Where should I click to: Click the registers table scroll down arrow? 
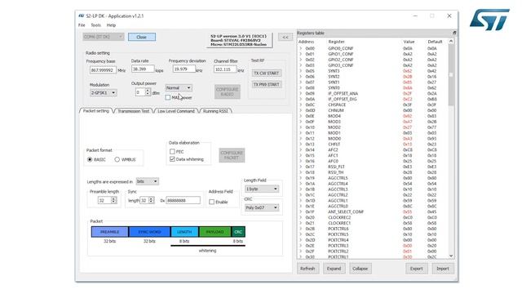(x=451, y=256)
